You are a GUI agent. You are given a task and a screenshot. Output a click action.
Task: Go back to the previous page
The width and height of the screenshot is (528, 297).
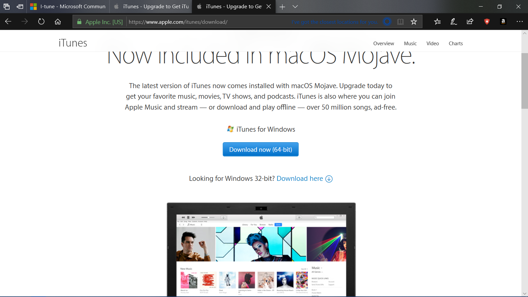coord(8,21)
